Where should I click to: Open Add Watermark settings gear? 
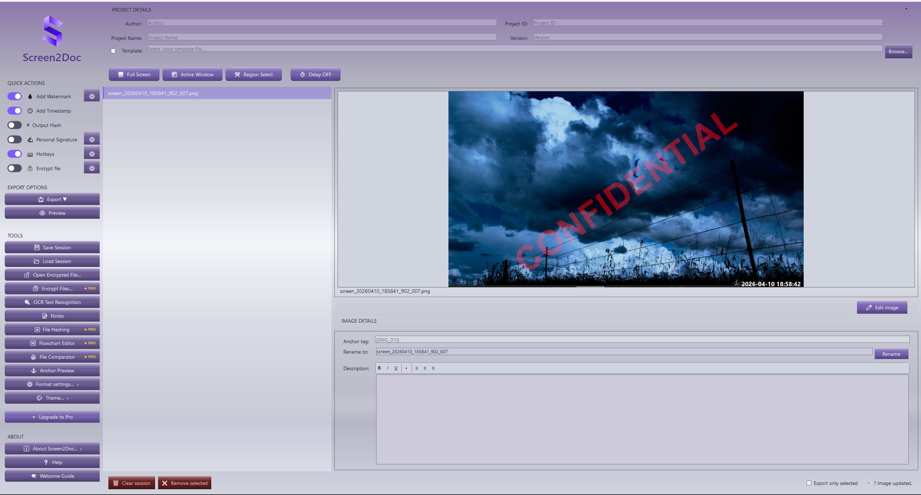[x=92, y=96]
